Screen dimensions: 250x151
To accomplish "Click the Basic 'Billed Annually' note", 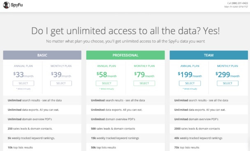I will (x=23, y=89).
